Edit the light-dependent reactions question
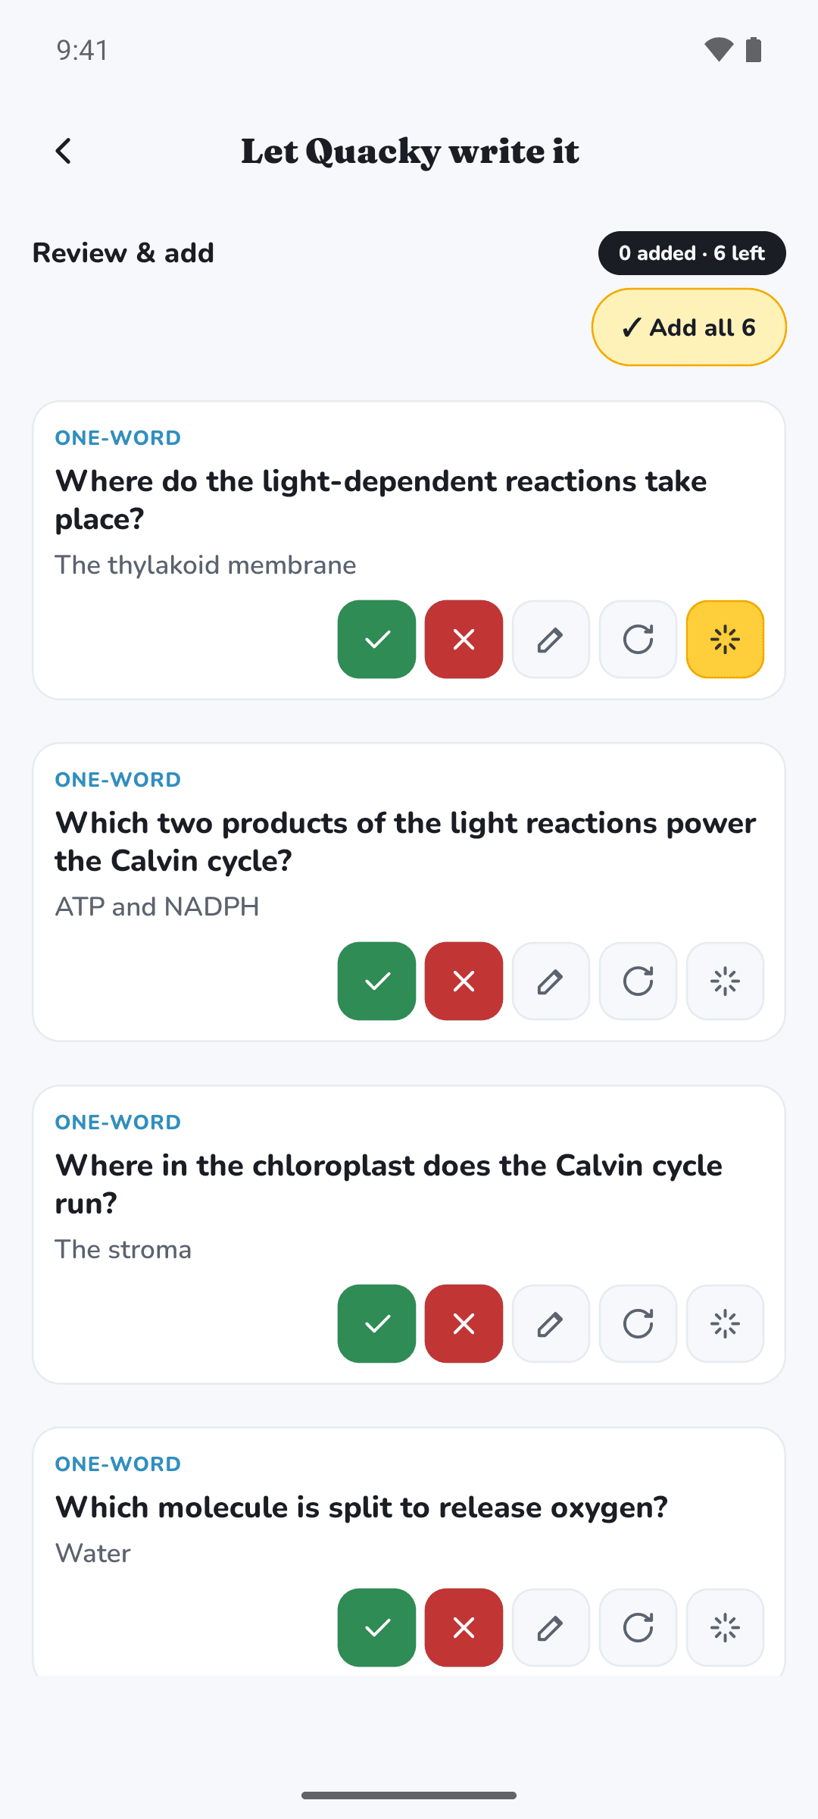 (551, 640)
